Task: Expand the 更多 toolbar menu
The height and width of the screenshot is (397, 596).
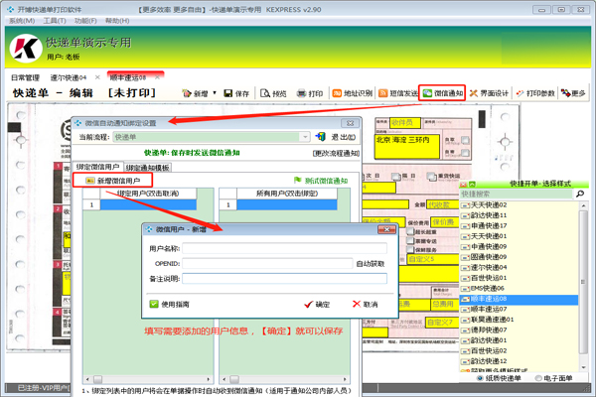Action: click(x=573, y=93)
